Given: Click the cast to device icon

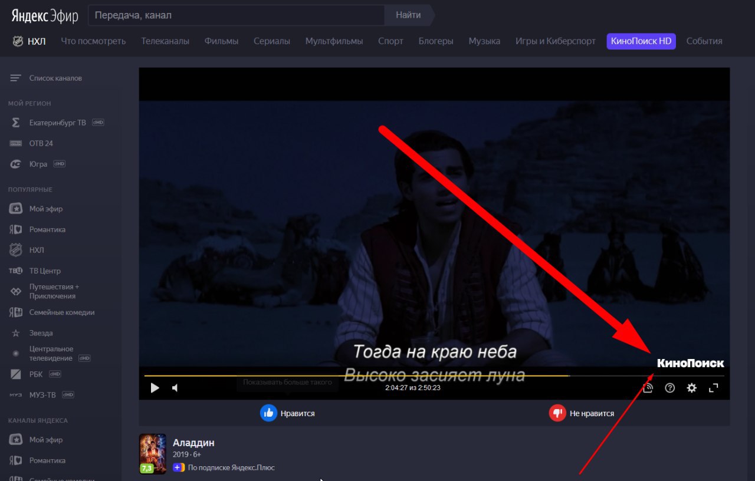Looking at the screenshot, I should click(x=648, y=388).
